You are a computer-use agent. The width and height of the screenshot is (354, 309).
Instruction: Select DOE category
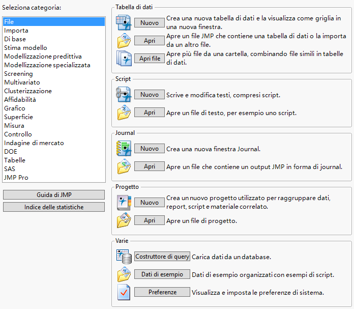(54, 152)
